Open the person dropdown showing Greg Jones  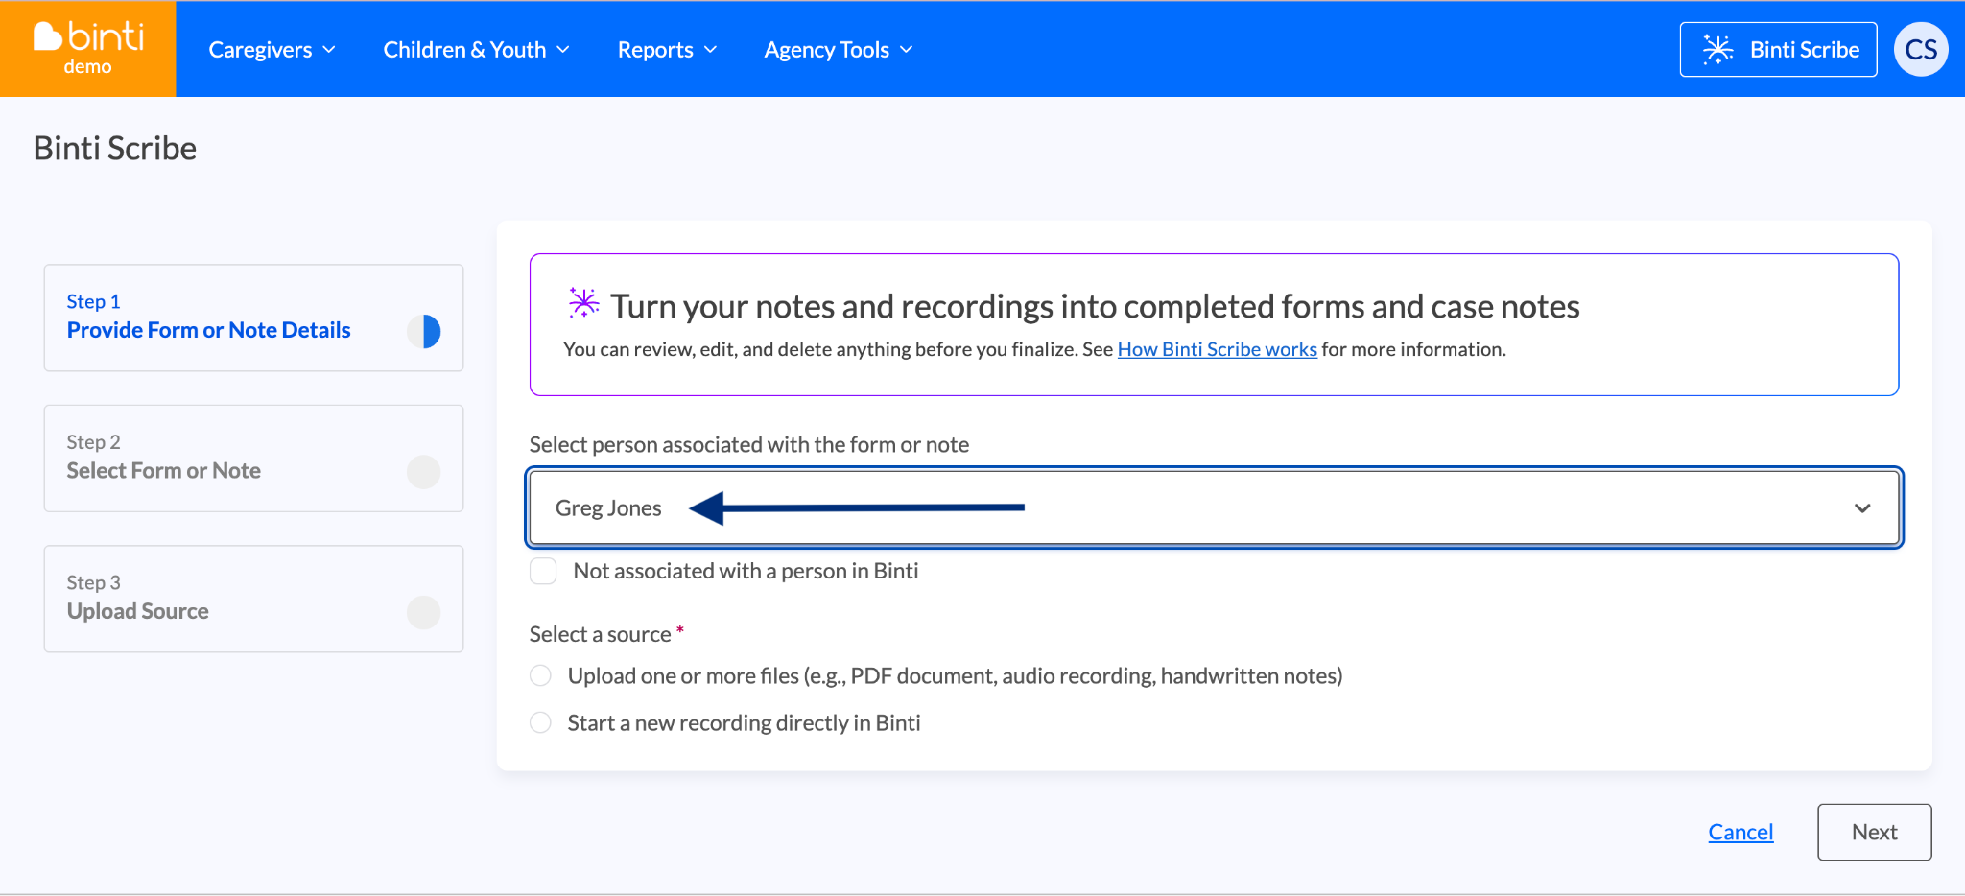pyautogui.click(x=1214, y=507)
